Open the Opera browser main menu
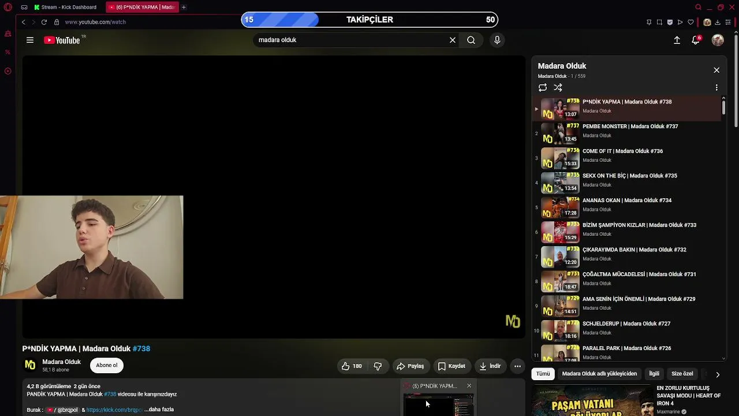Screen dimensions: 739x416 tap(8, 8)
